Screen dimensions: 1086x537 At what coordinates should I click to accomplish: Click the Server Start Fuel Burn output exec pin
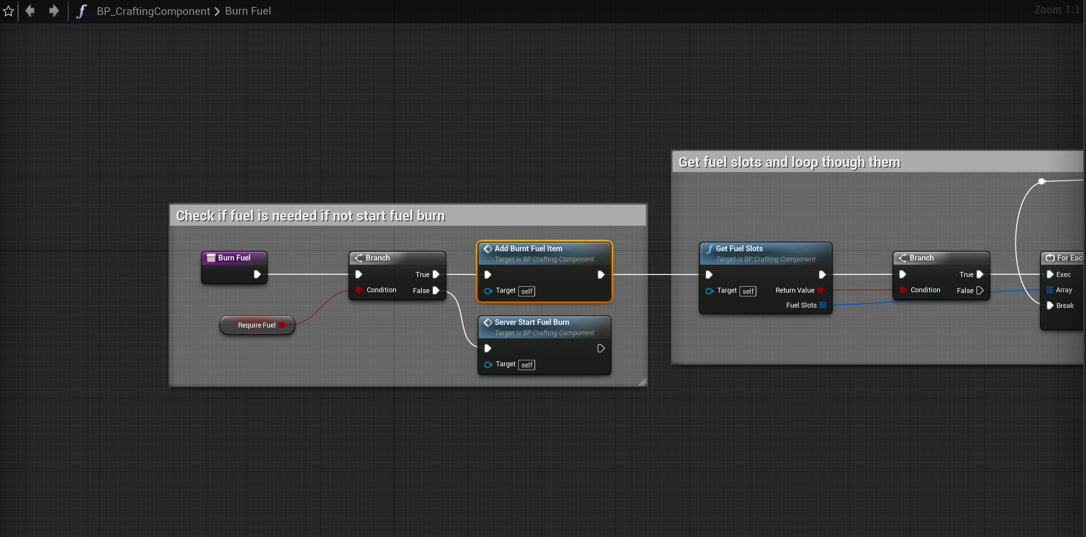tap(601, 348)
